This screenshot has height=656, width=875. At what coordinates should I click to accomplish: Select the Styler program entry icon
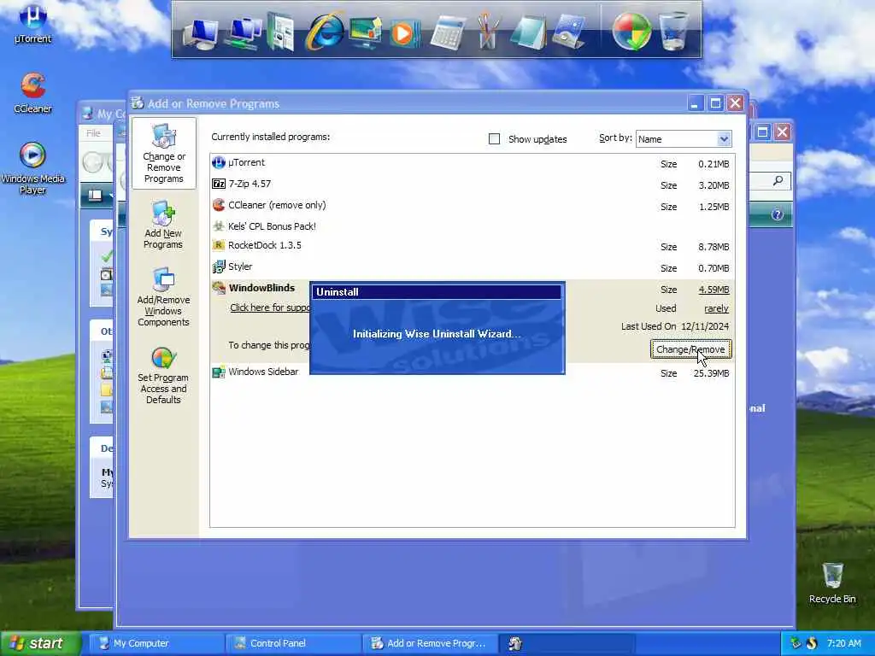219,266
